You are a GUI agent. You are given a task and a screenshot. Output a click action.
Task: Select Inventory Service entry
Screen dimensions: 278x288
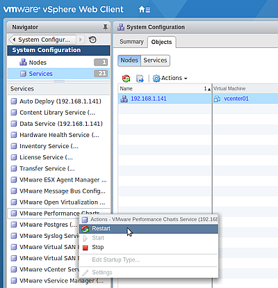(58, 146)
